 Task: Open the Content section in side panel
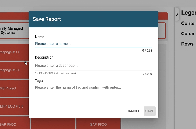tap(188, 23)
